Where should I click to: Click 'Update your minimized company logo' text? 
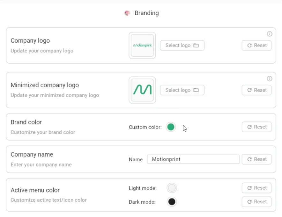55,95
